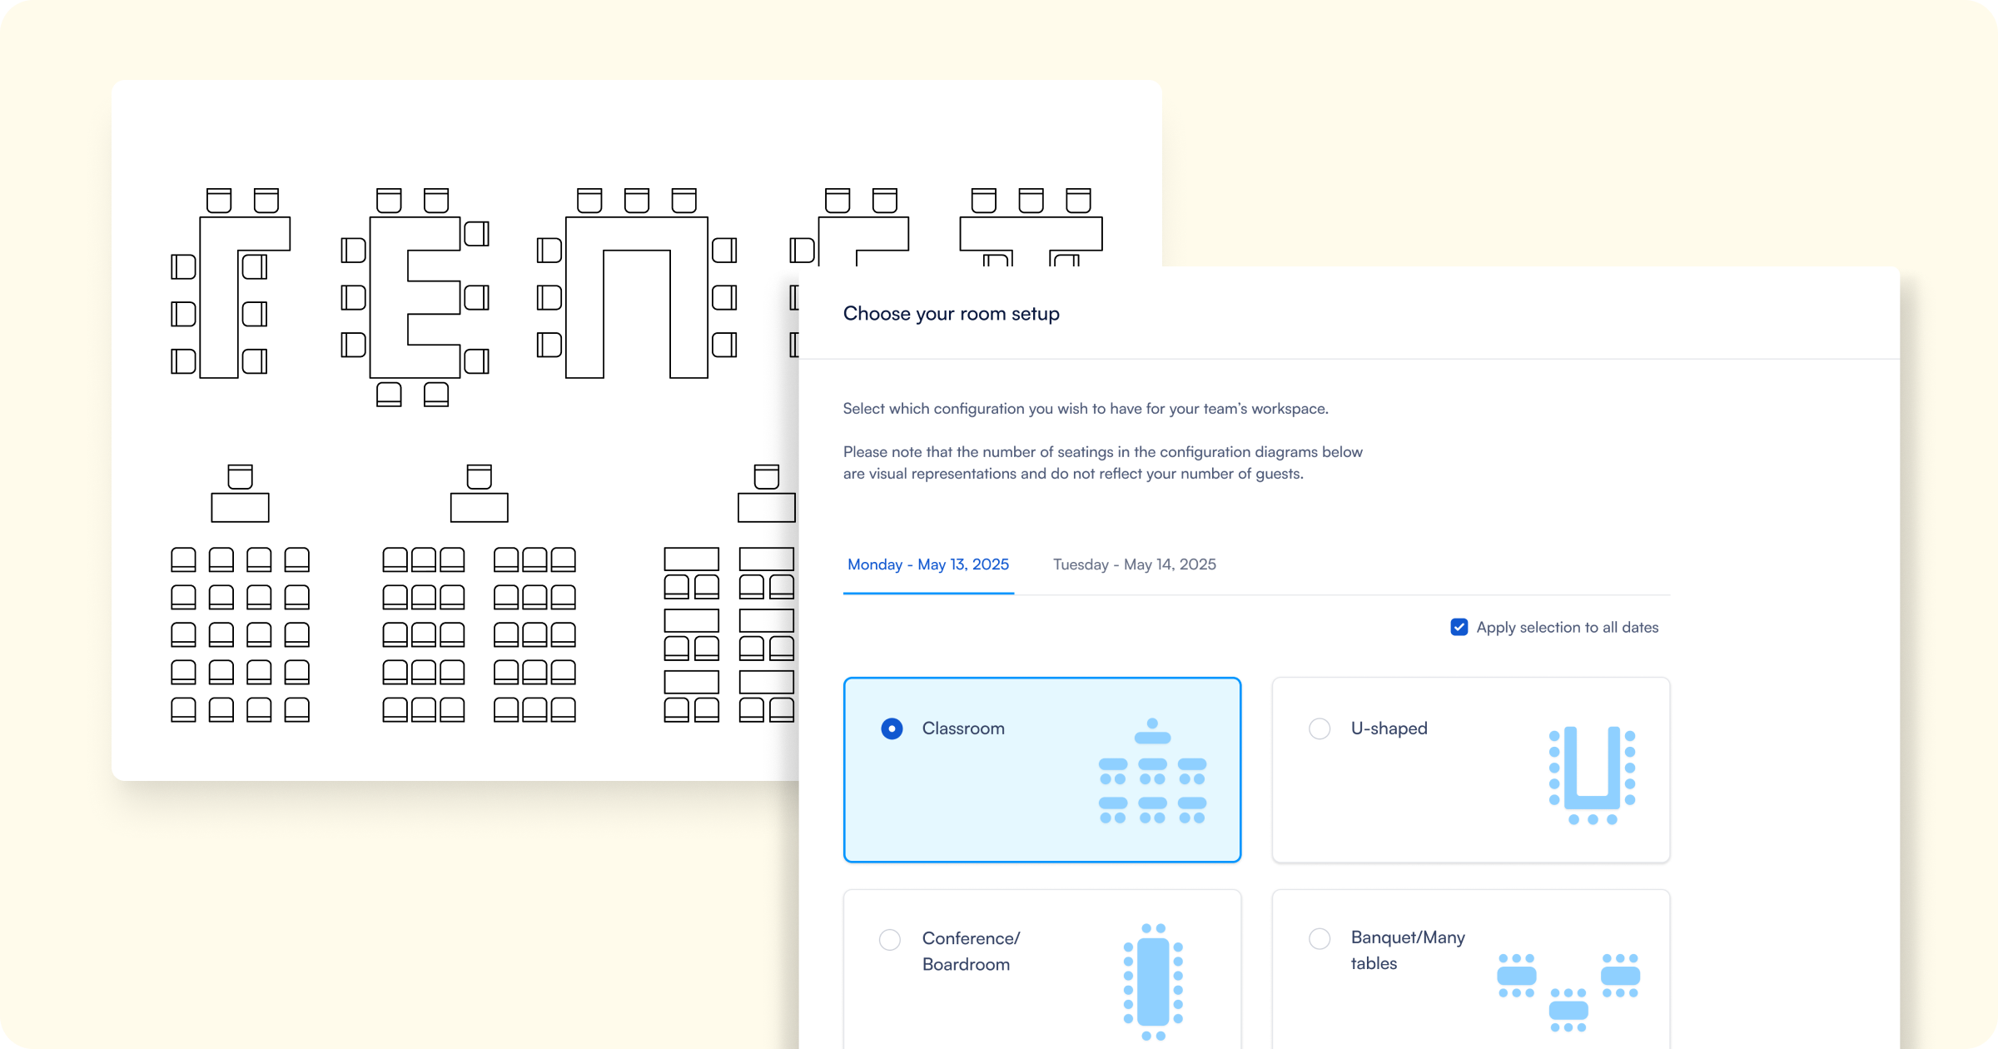Click the Banquet/Many tables diagram icon
The height and width of the screenshot is (1049, 1998).
pos(1568,992)
